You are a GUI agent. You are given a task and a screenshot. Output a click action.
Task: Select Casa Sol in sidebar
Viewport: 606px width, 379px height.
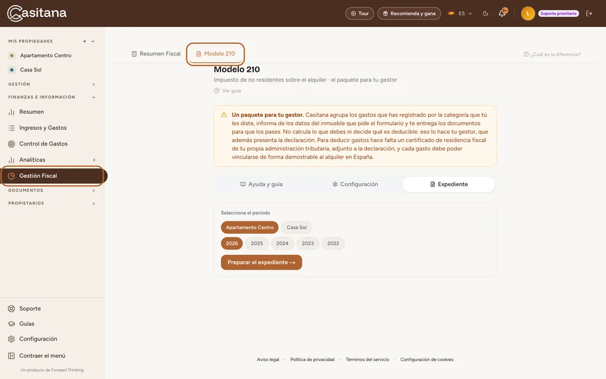pos(31,70)
